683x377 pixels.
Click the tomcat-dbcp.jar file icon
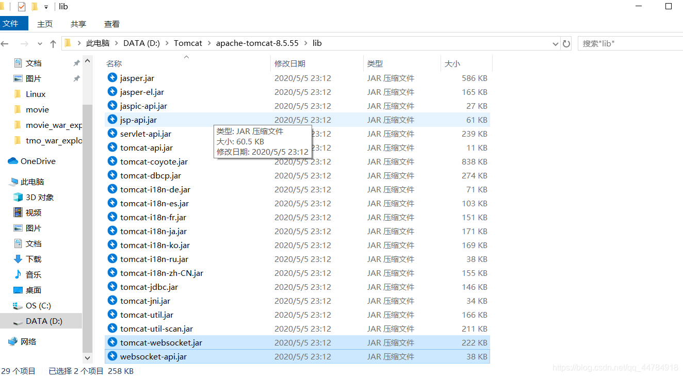tap(112, 175)
